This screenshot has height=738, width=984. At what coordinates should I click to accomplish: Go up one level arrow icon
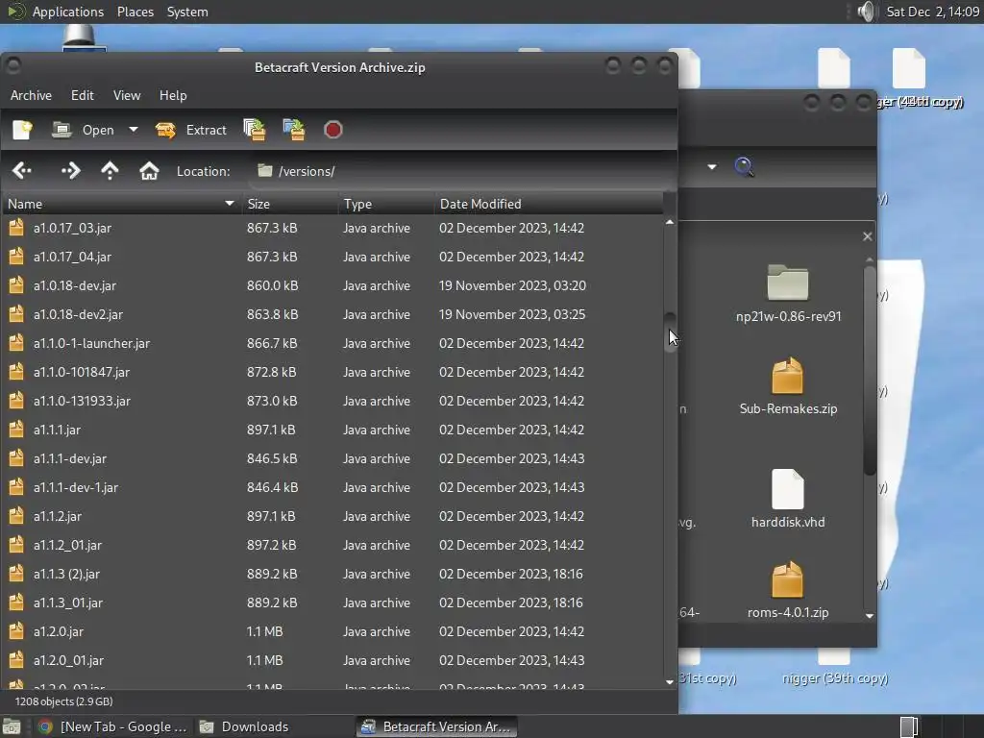pos(110,171)
